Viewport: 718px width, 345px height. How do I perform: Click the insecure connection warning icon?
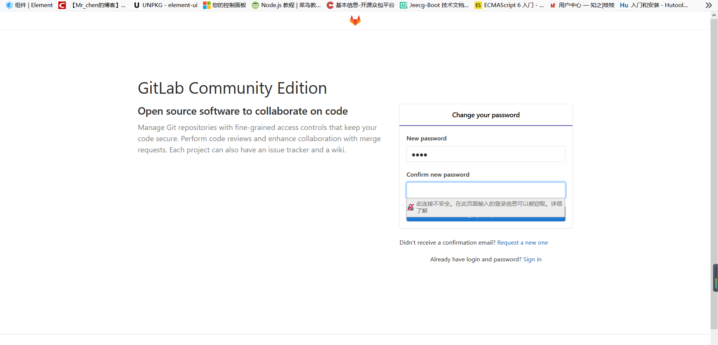pyautogui.click(x=411, y=207)
